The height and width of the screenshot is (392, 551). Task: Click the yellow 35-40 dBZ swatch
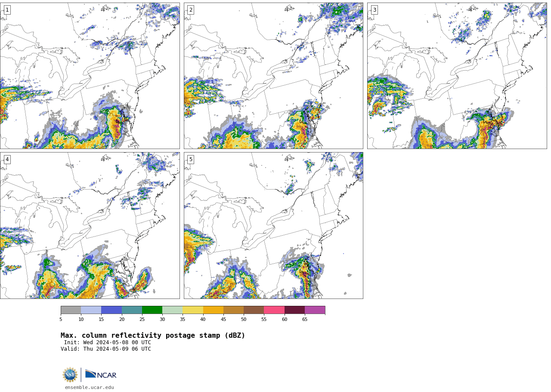point(193,310)
